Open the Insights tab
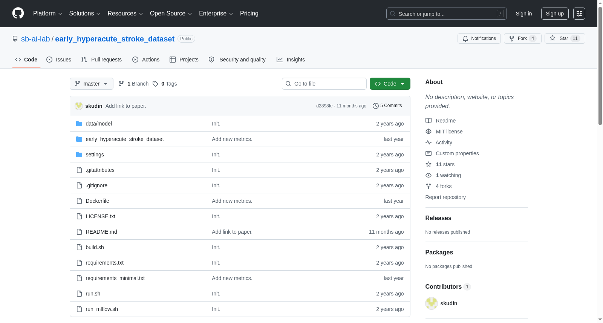603x323 pixels. [291, 60]
